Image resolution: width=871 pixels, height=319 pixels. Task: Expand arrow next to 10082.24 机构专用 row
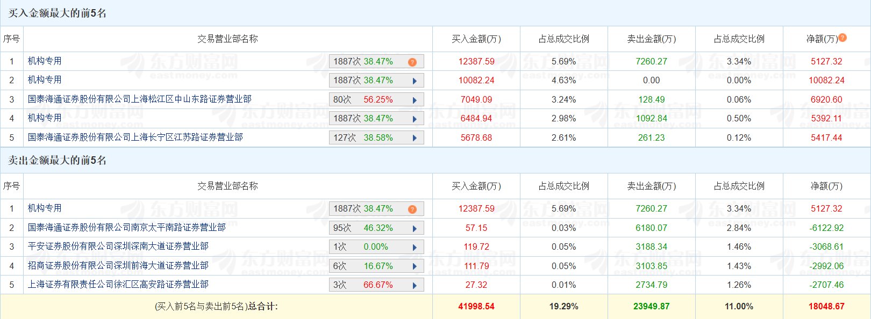coord(415,81)
